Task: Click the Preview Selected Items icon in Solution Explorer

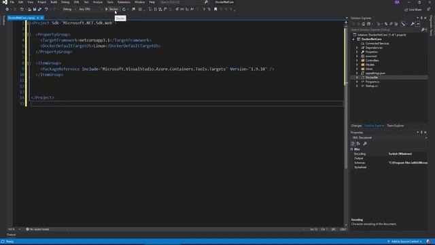Action: pyautogui.click(x=418, y=24)
